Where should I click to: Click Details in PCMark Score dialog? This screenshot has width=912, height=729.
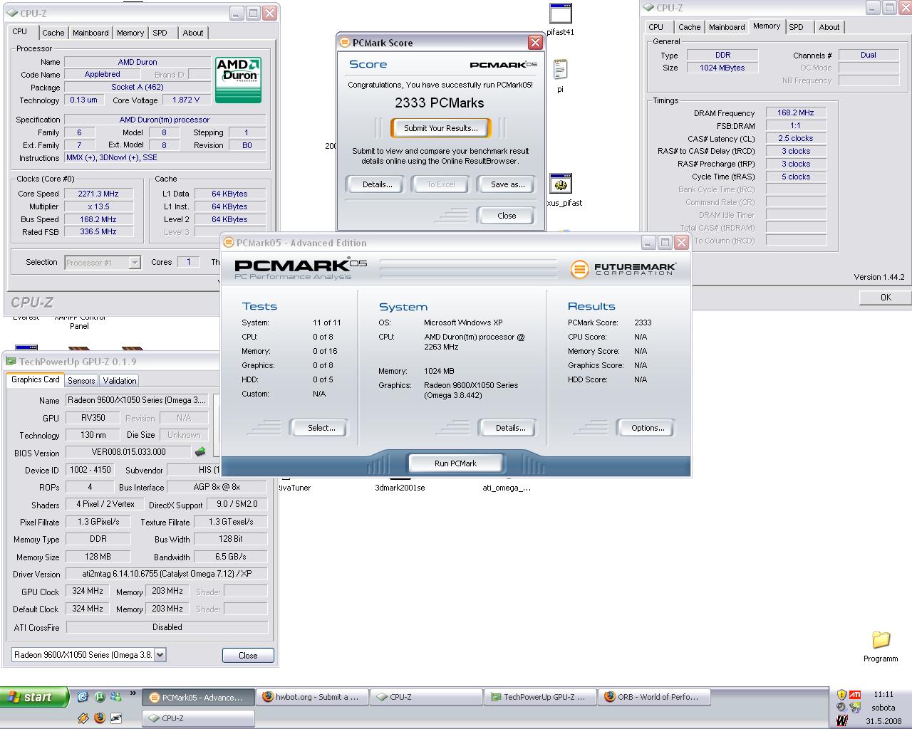click(377, 184)
